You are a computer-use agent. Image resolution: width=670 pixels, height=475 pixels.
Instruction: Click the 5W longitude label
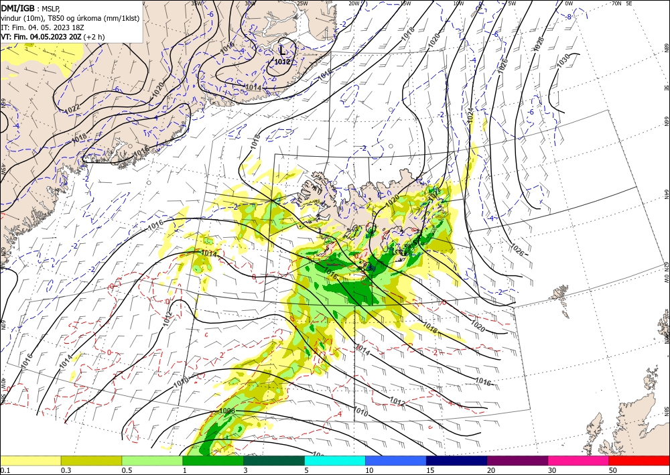click(513, 3)
